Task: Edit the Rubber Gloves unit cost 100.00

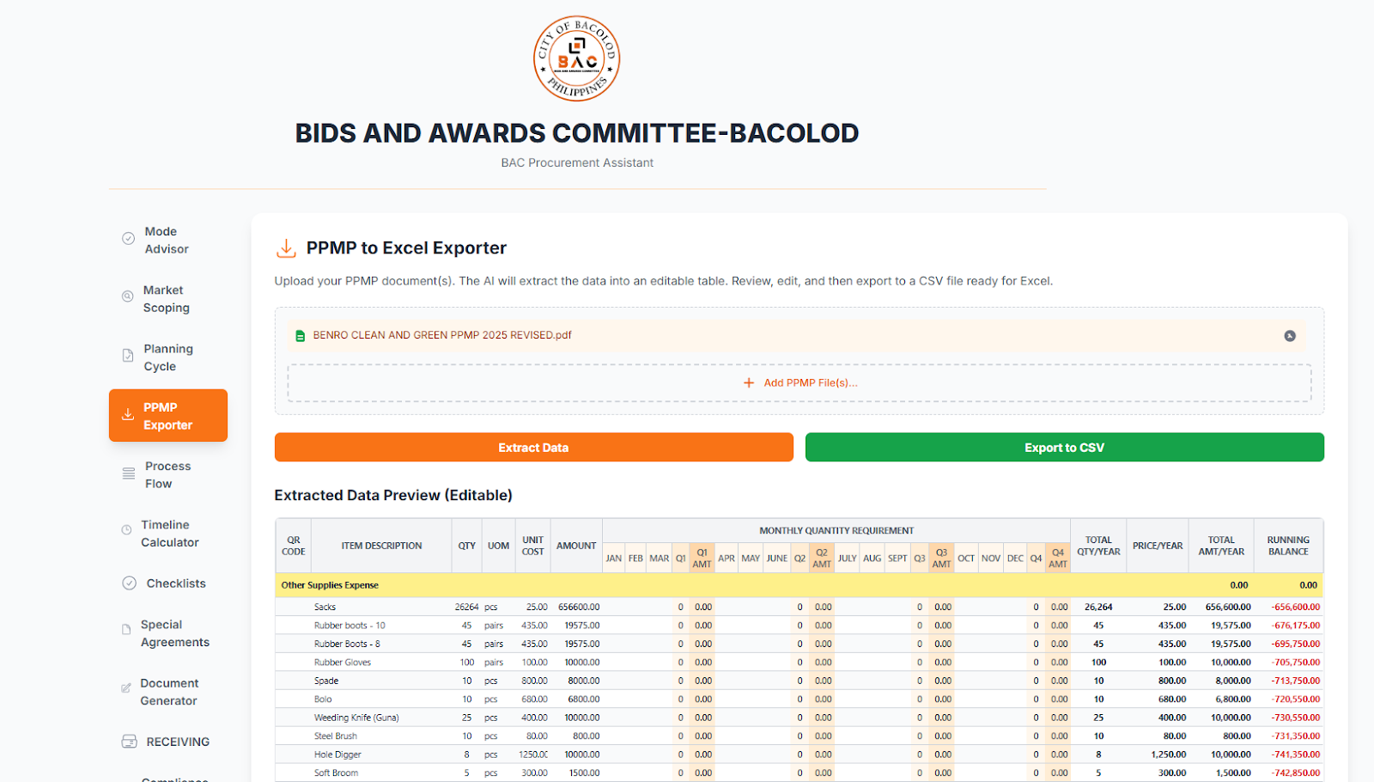Action: tap(533, 663)
